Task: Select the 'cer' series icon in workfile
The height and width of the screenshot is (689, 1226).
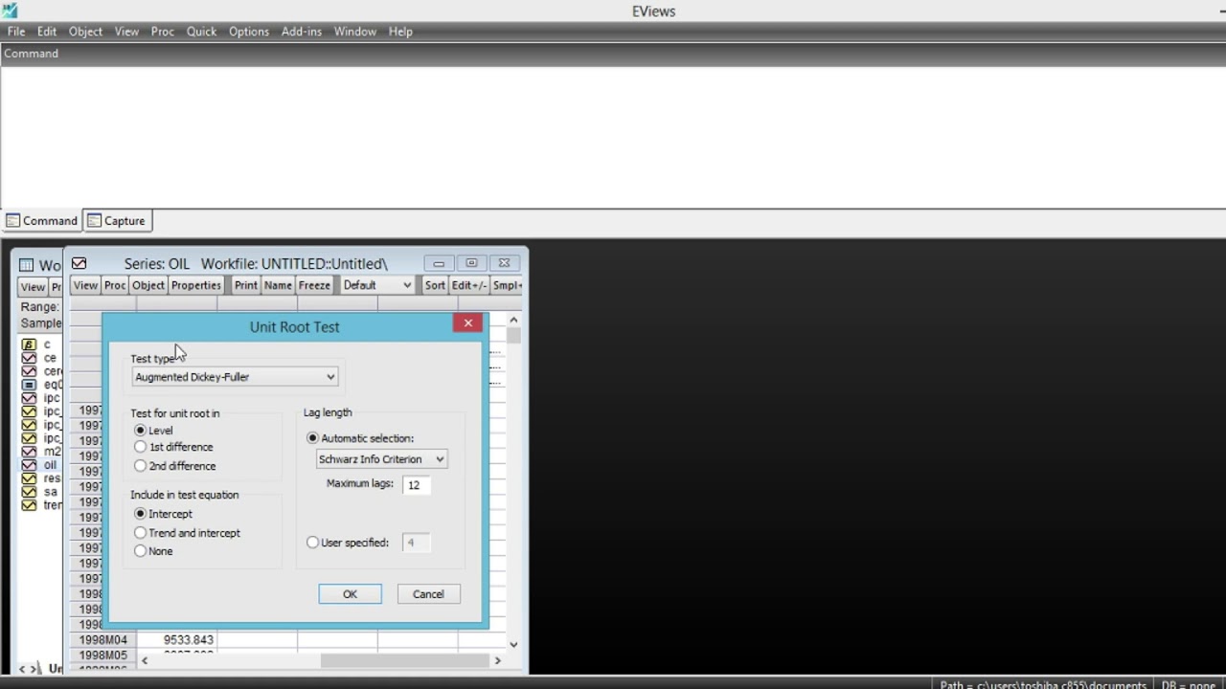Action: [x=29, y=371]
